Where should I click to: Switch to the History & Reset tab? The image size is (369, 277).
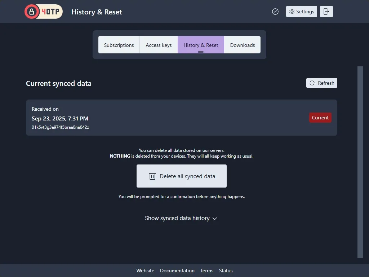[201, 45]
